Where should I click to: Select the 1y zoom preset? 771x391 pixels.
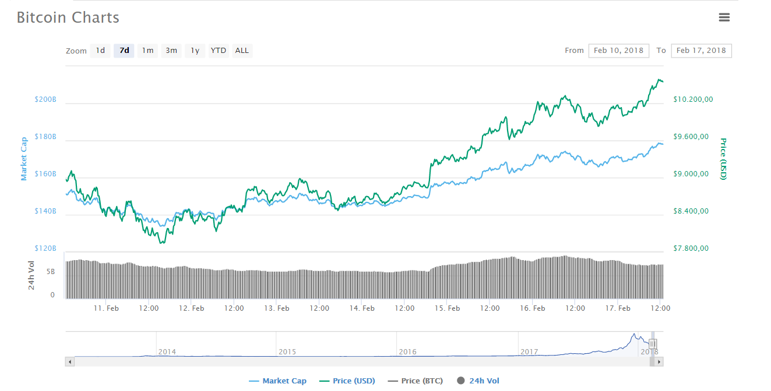[195, 51]
